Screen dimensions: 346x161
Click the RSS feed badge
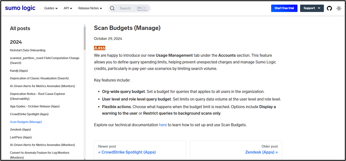[100, 48]
